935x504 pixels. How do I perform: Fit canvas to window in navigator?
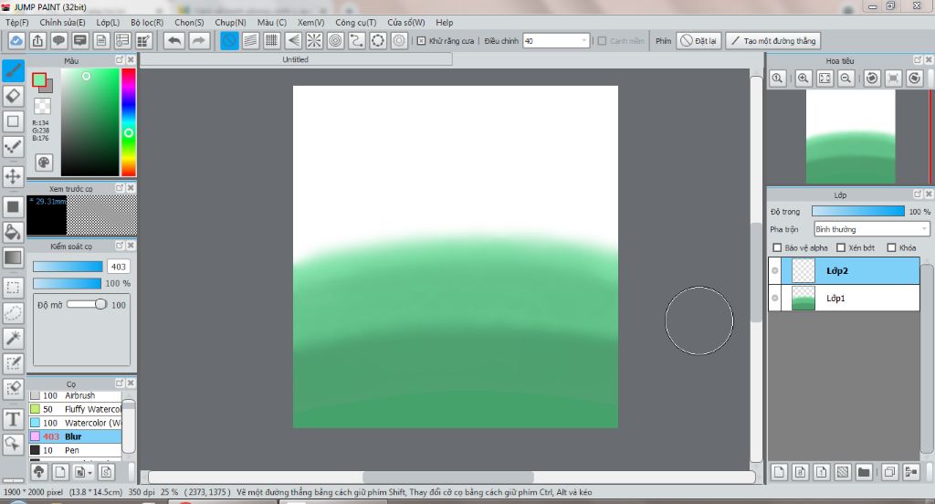(825, 79)
